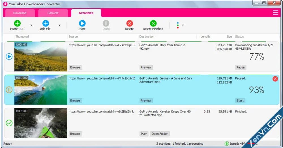Click the Thumbnail column header
Image resolution: width=283 pixels, height=148 pixels.
tap(22, 36)
